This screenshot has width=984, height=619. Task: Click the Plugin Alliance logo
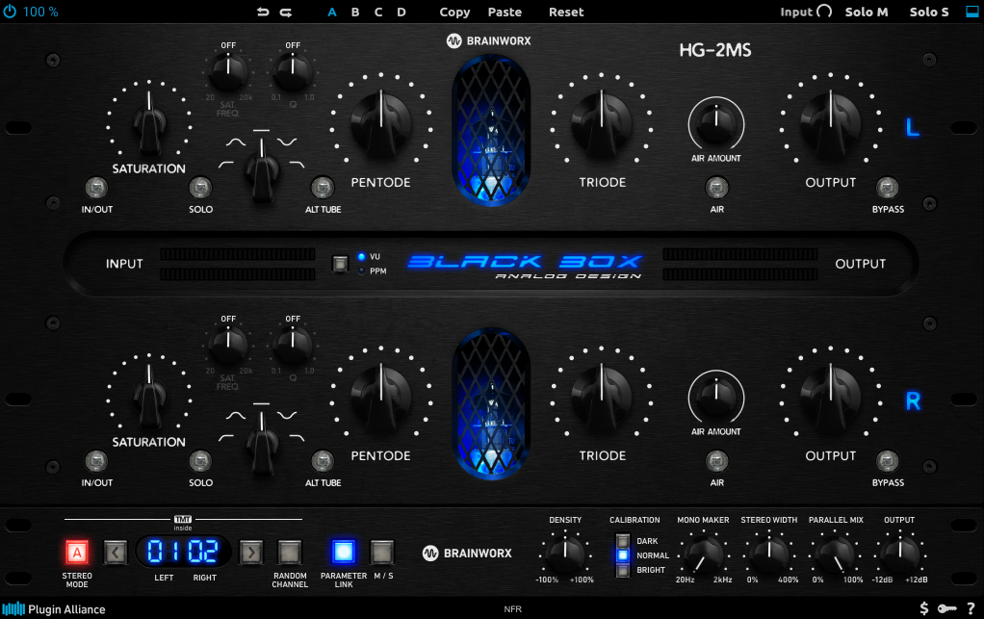click(x=54, y=608)
